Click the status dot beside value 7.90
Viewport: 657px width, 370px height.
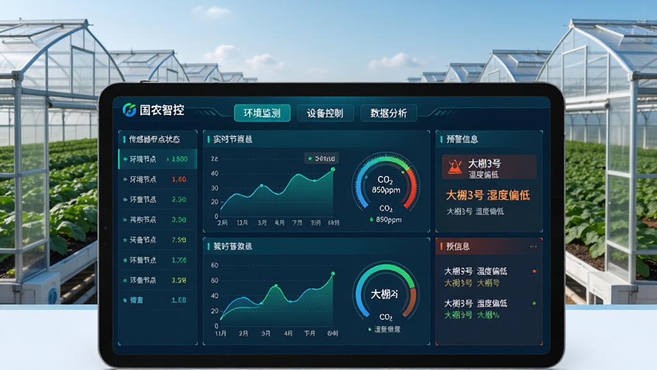pos(125,240)
